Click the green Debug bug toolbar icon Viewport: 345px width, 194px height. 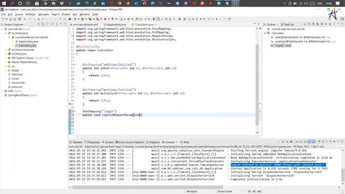pos(75,19)
